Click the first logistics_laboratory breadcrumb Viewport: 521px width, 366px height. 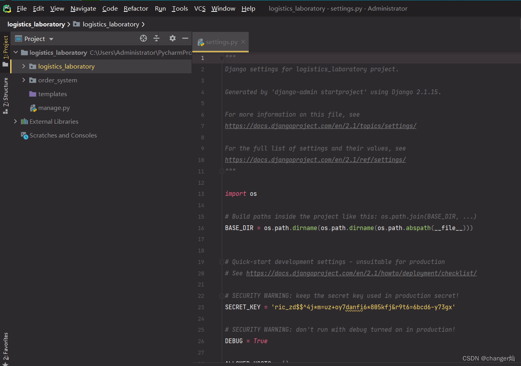36,24
